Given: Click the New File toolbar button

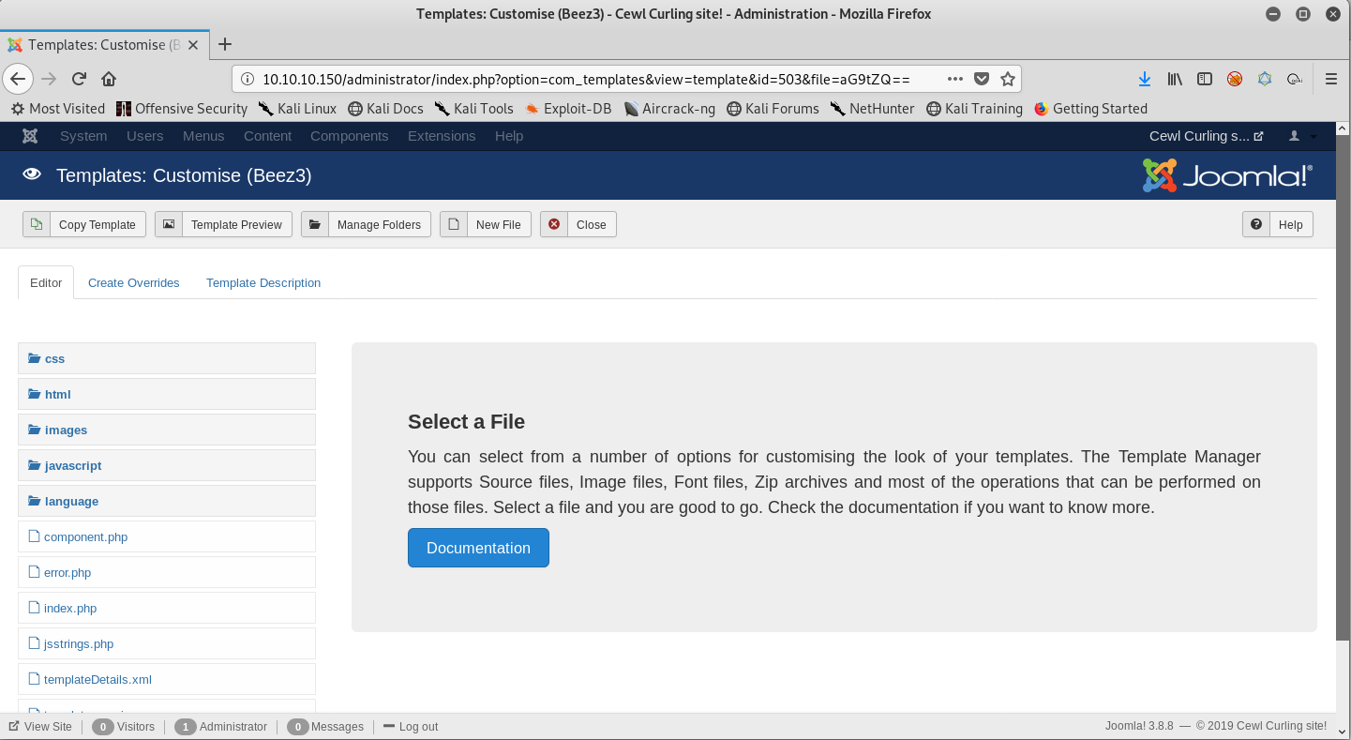Looking at the screenshot, I should (x=486, y=225).
